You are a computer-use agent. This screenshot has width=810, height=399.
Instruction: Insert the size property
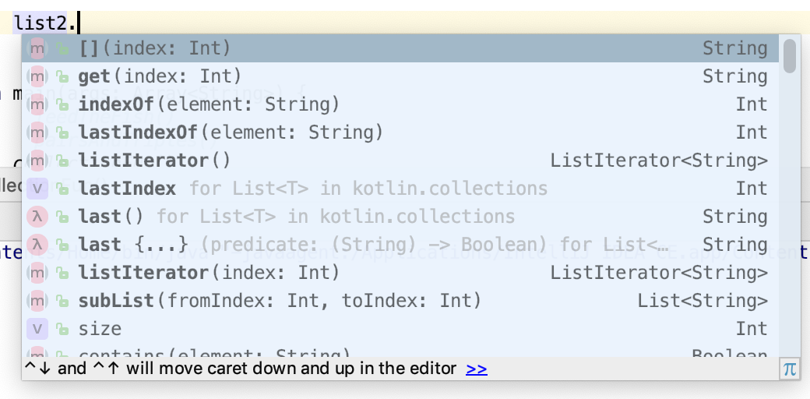coord(100,329)
